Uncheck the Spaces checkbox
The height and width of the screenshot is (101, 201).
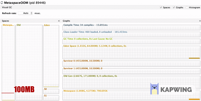pos(161,8)
